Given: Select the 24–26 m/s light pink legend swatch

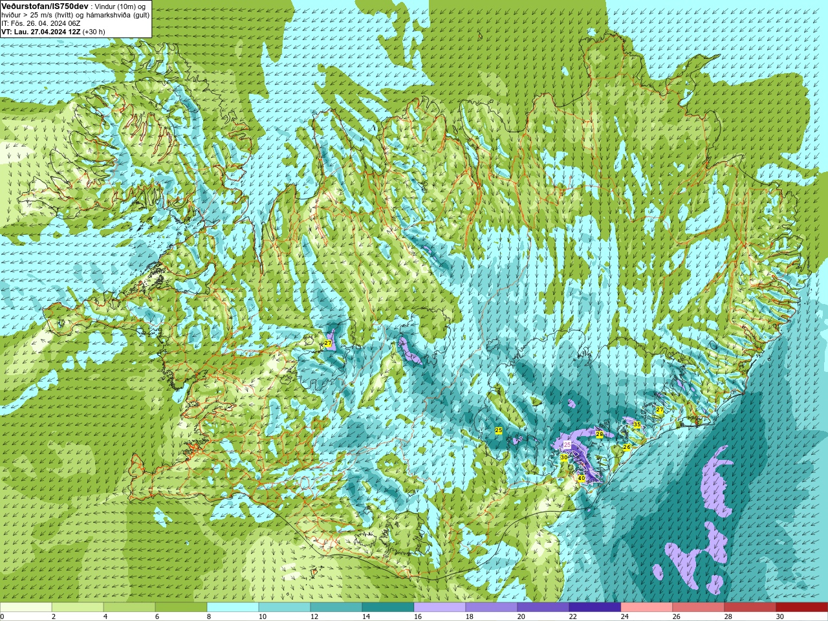Looking at the screenshot, I should pos(647,607).
